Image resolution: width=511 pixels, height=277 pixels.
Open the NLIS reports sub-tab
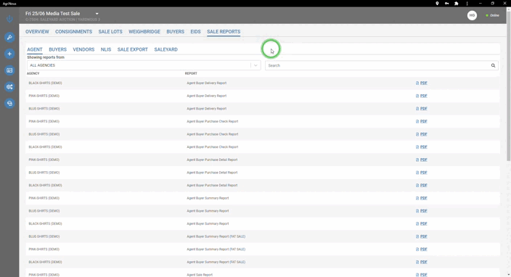tap(106, 49)
